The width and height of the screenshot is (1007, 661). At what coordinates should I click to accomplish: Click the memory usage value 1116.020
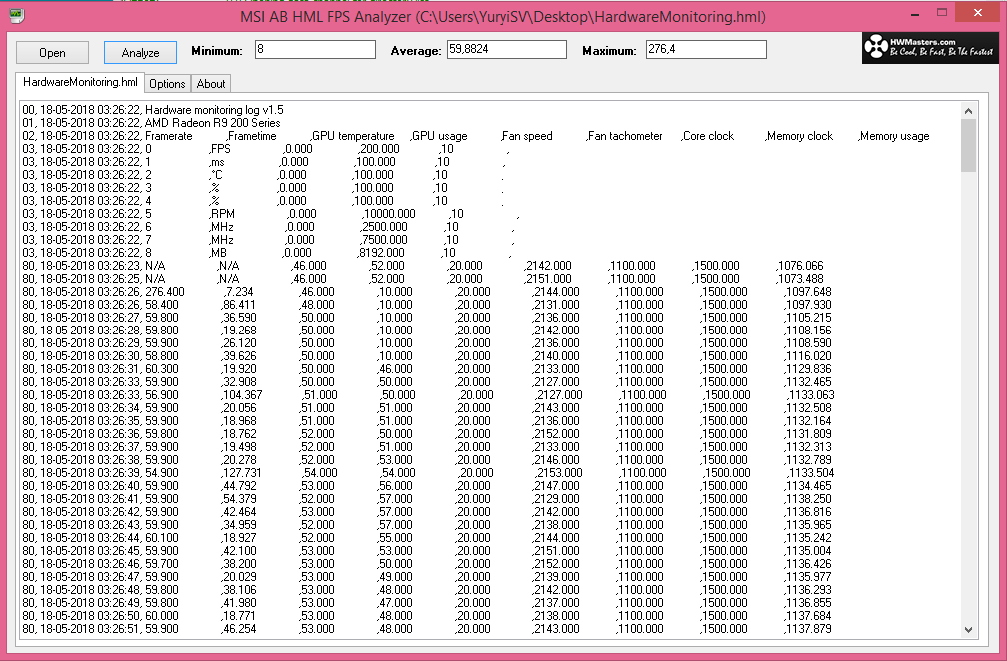(808, 356)
